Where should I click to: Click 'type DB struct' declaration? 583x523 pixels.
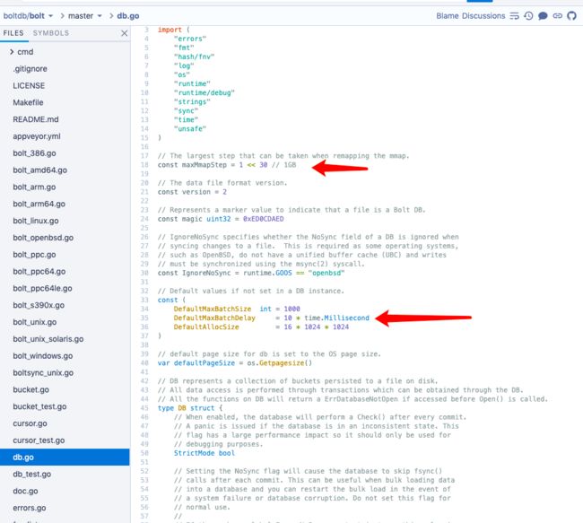pos(190,408)
